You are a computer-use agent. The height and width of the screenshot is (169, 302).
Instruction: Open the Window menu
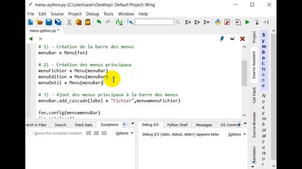(x=126, y=14)
